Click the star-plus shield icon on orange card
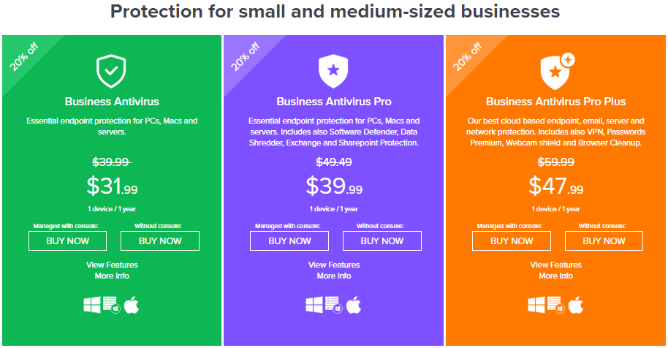 click(557, 71)
